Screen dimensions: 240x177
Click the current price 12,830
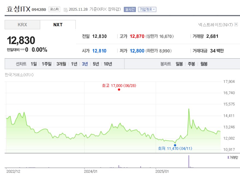(x=21, y=40)
